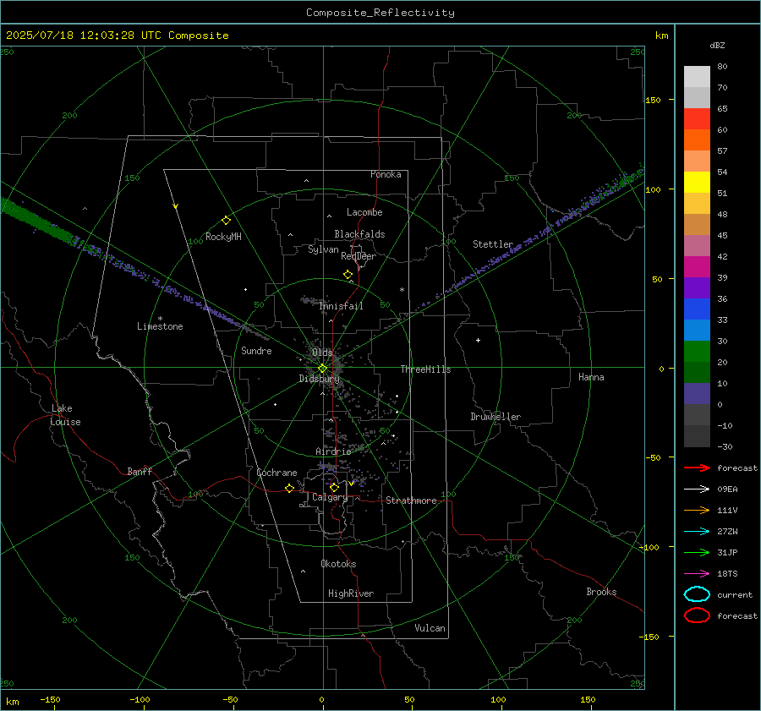Viewport: 761px width, 711px height.
Task: Click the Airdrie label
Action: (333, 451)
